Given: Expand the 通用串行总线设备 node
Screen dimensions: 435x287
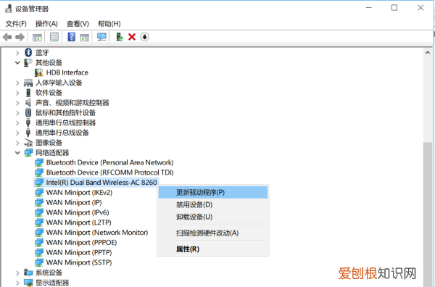Looking at the screenshot, I should tap(17, 133).
